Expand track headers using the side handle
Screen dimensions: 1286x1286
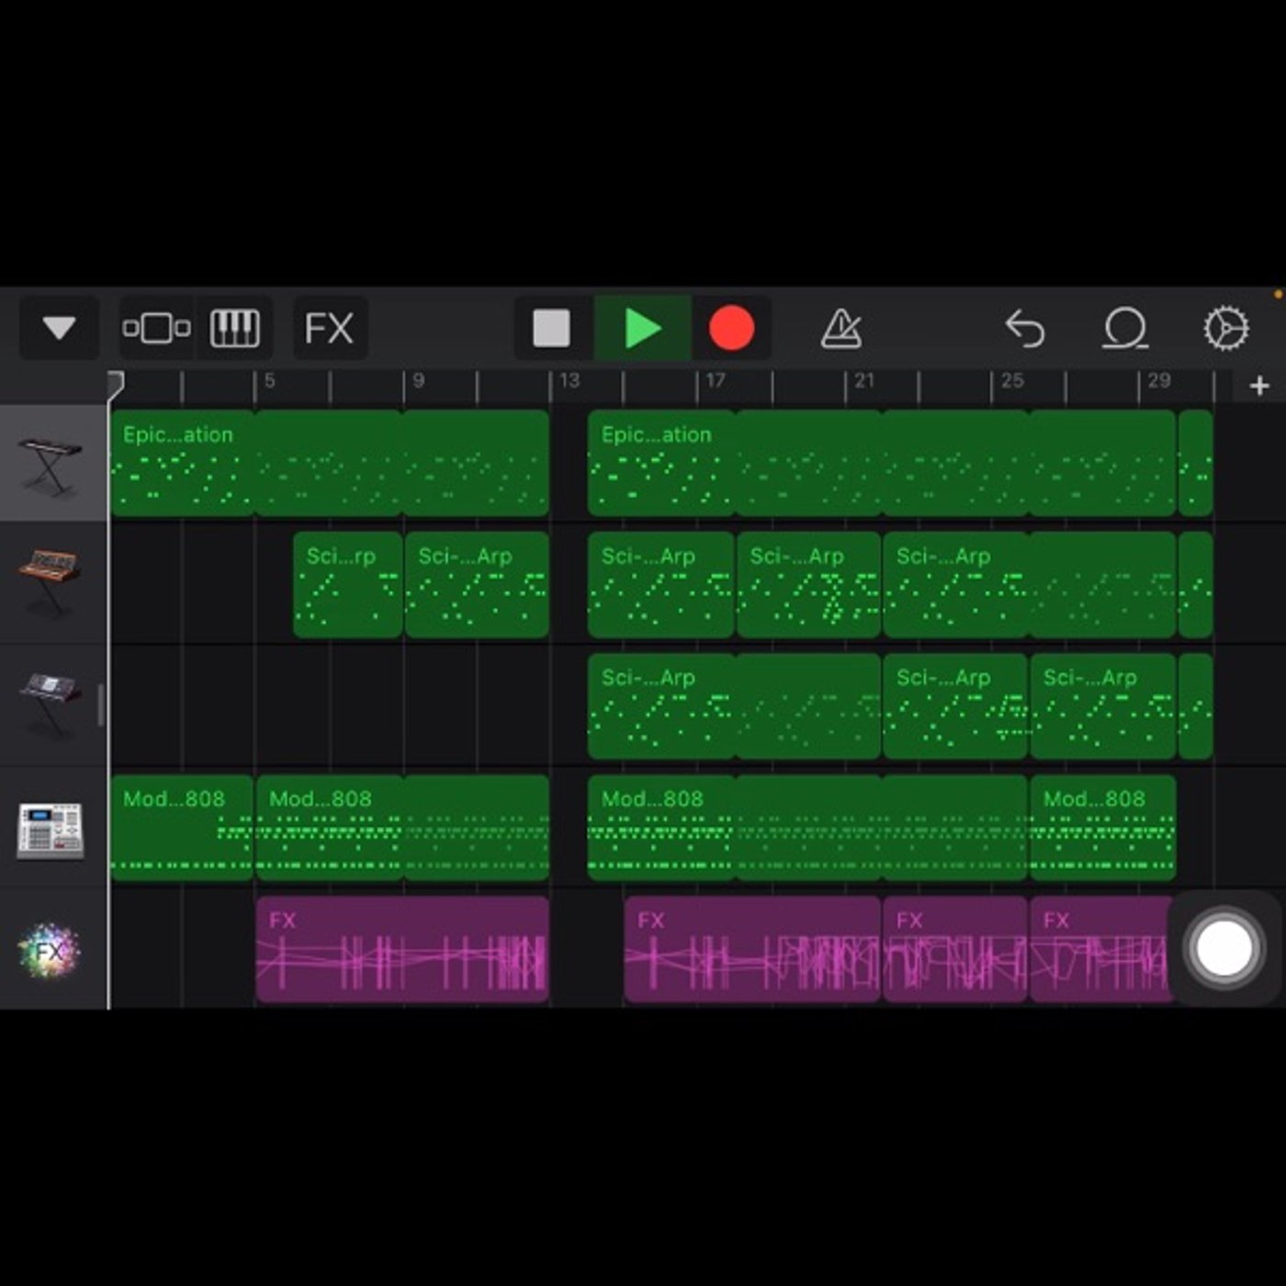[x=100, y=705]
